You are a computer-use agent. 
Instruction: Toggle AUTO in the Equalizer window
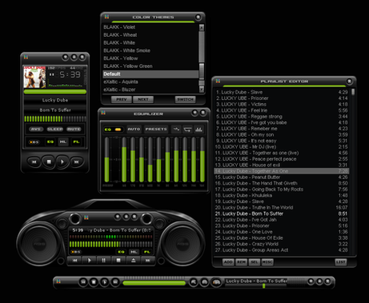(134, 130)
